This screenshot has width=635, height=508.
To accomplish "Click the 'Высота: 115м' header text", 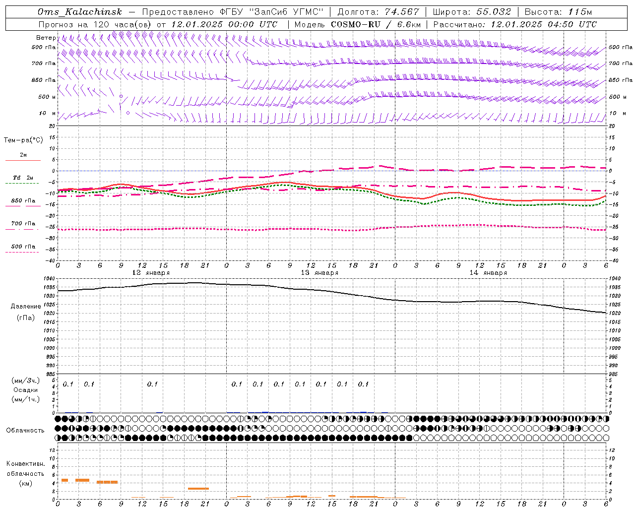I will (x=558, y=12).
